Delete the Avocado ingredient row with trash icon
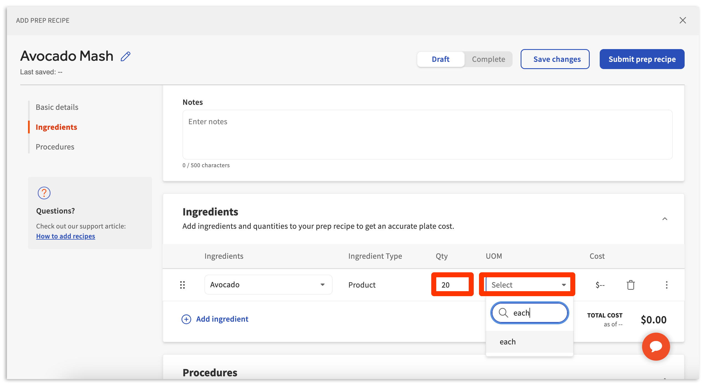The width and height of the screenshot is (706, 386). (631, 285)
